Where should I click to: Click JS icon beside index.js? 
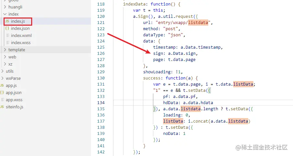tap(7, 21)
